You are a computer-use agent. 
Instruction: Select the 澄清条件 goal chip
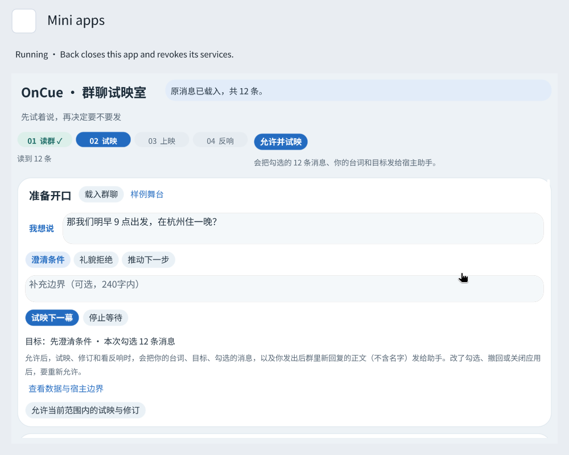pos(48,260)
